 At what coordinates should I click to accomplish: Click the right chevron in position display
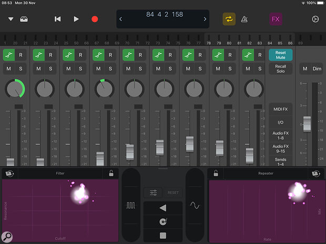[205, 19]
